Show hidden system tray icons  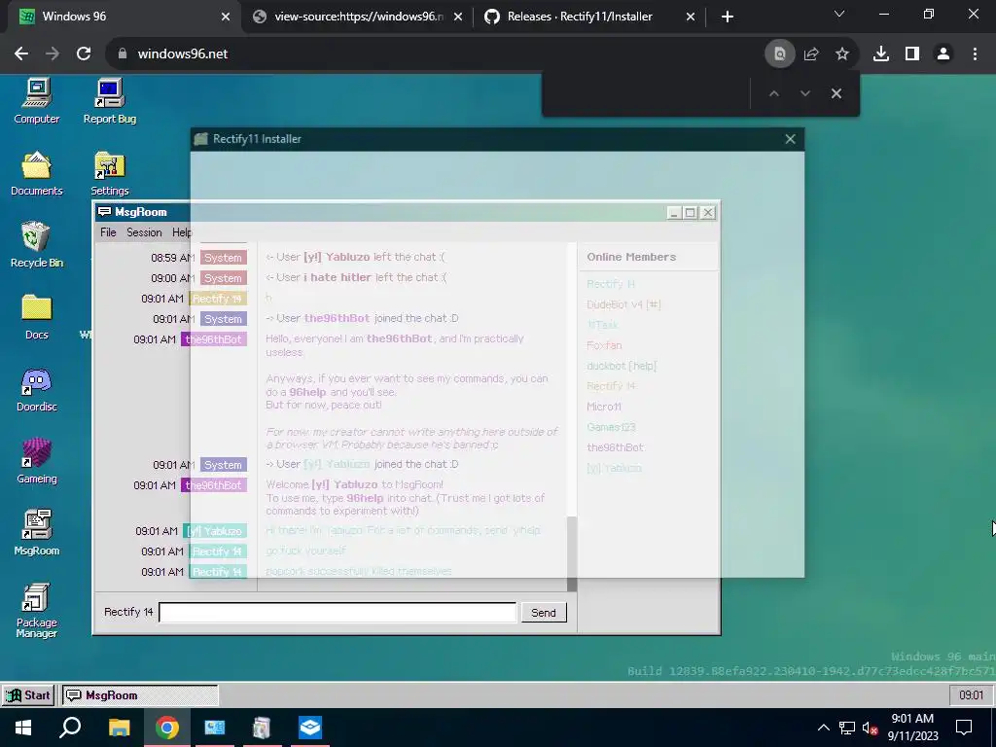point(823,728)
